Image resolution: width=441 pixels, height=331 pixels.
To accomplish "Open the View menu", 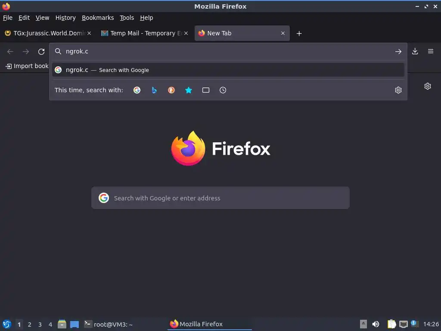I will pyautogui.click(x=43, y=18).
